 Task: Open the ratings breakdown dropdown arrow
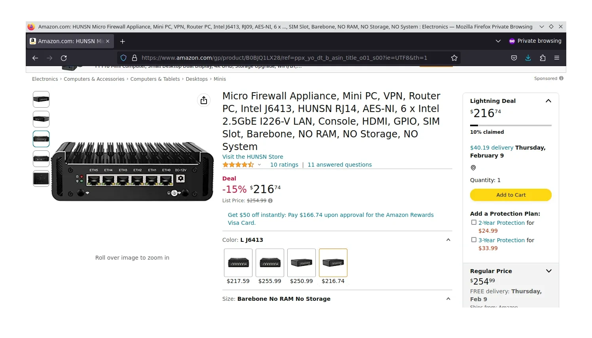click(x=260, y=165)
